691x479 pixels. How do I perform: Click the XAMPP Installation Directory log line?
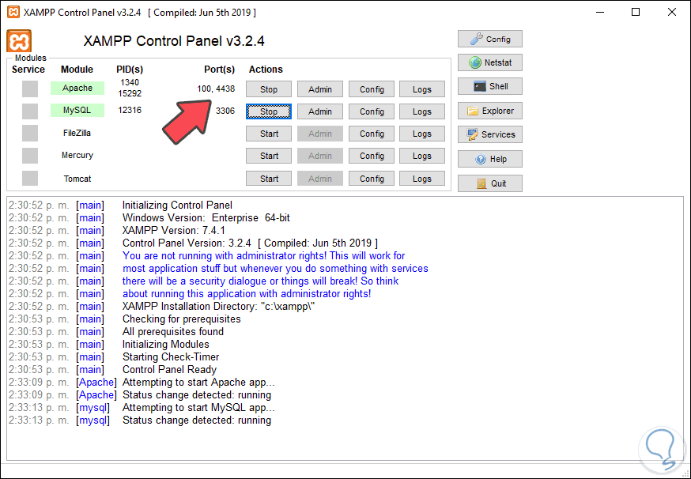[218, 306]
